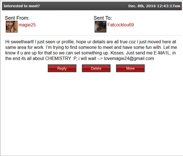Click the Reply button
This screenshot has height=156, width=183.
pos(62,68)
